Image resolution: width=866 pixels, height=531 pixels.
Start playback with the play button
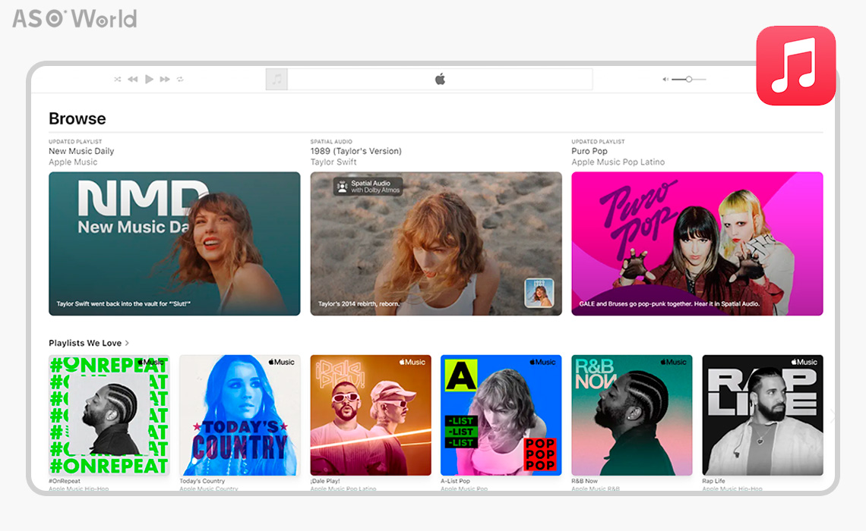149,80
